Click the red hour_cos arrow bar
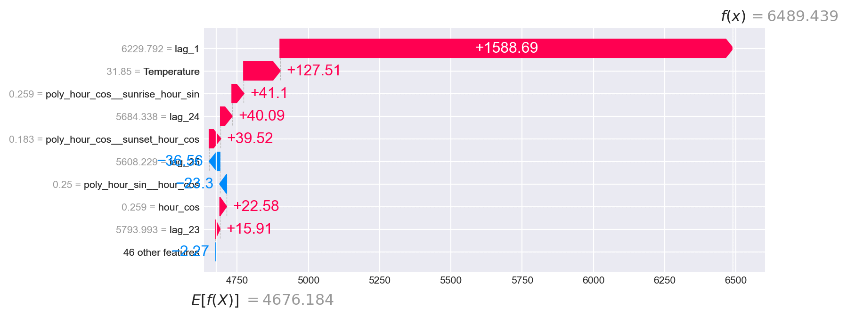This screenshot has width=847, height=317. [x=223, y=207]
